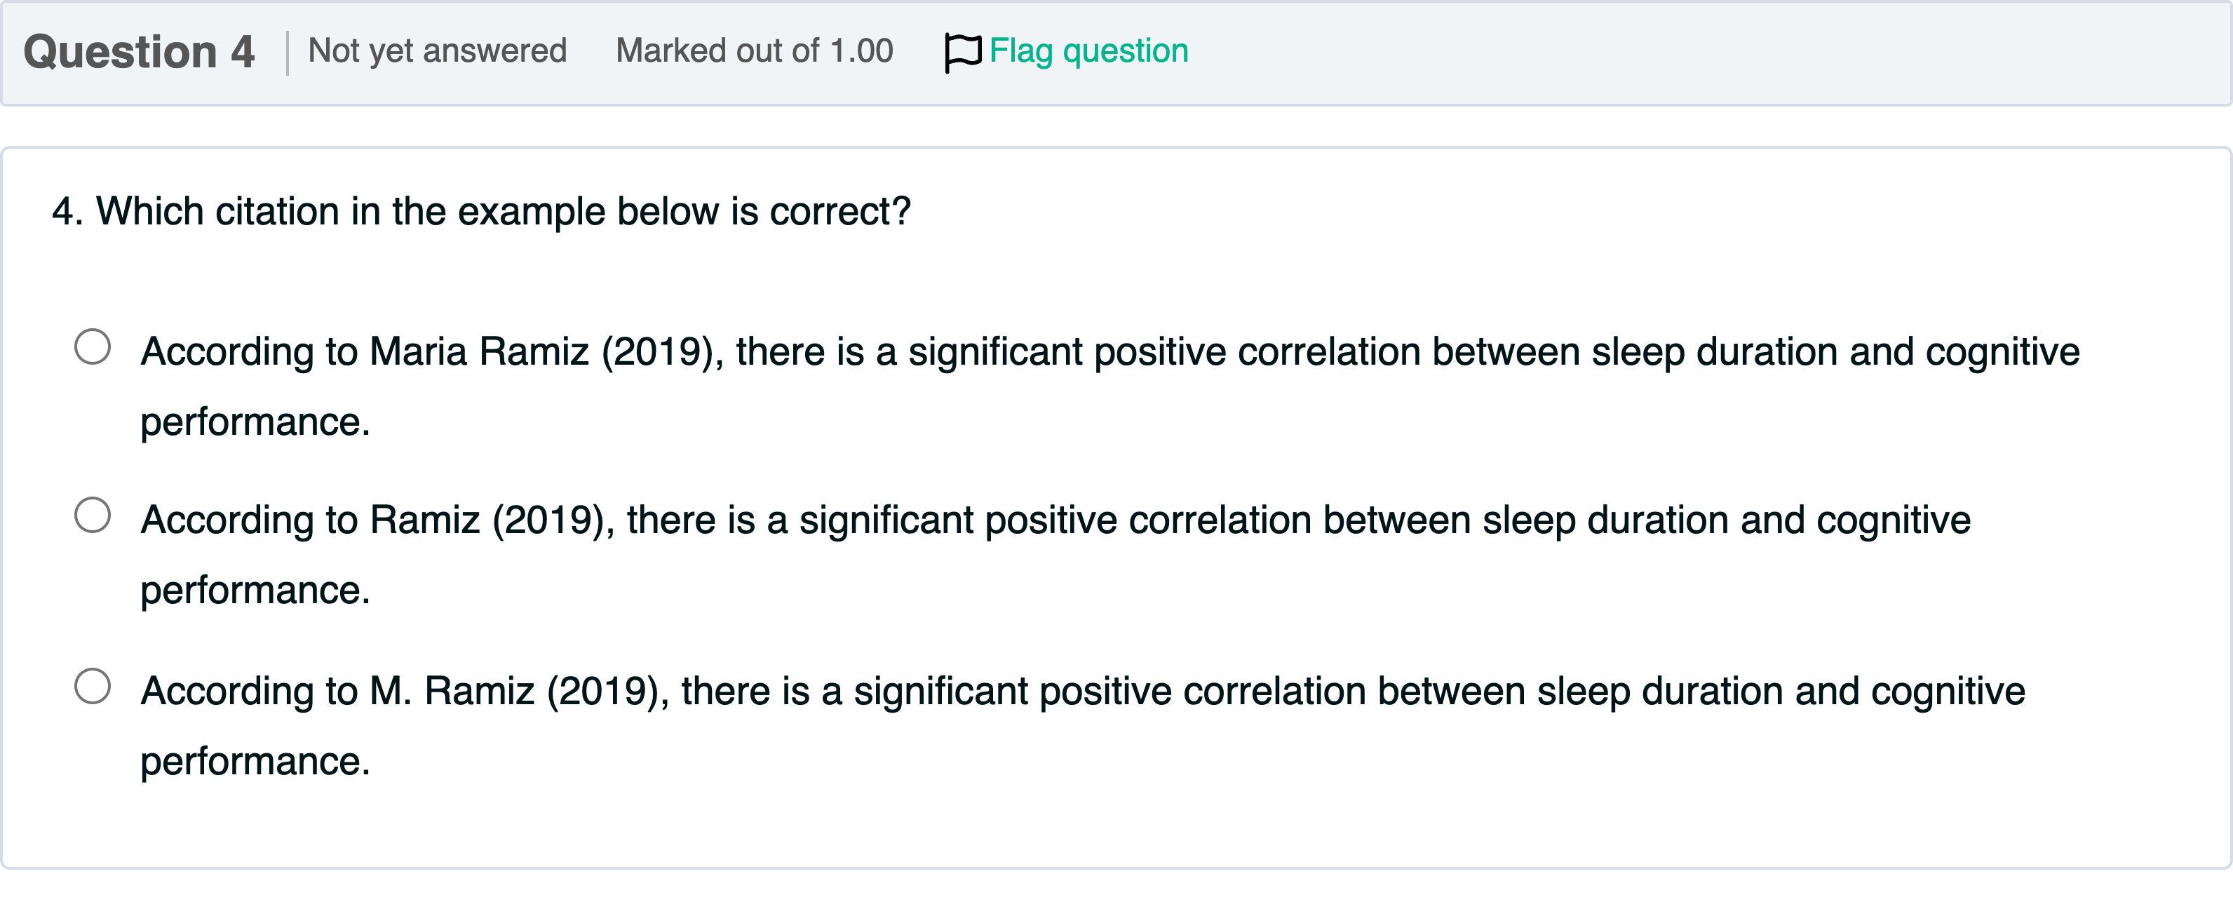Select radio button for the Ramiz (2019) citation
This screenshot has width=2233, height=909.
coord(93,514)
